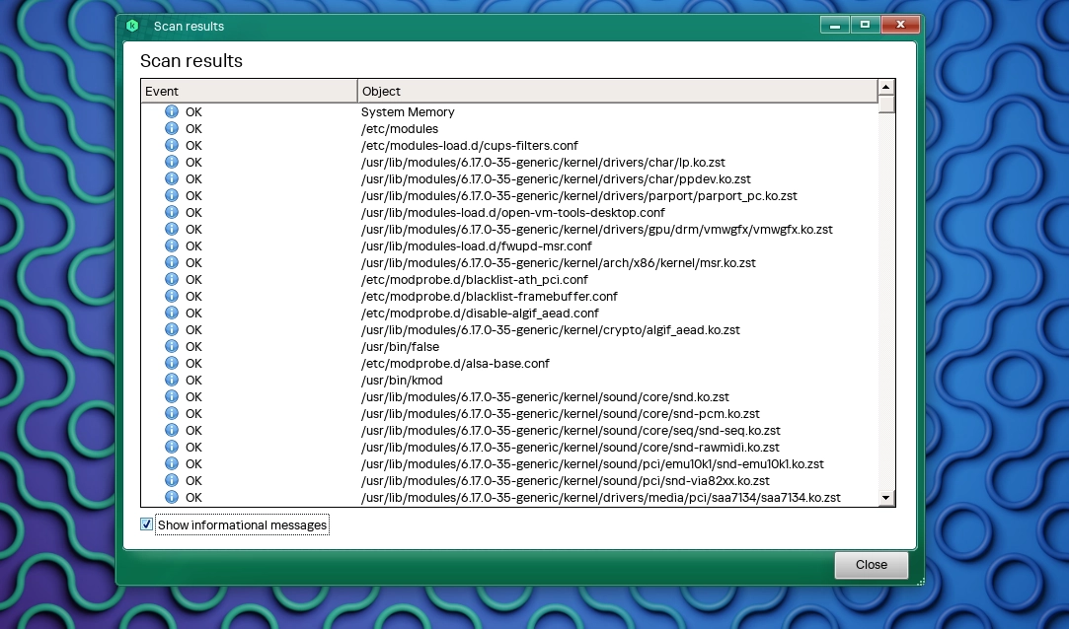Screen dimensions: 1069x629
Task: Click the info icon for disable-algif_aead.conf row
Action: (172, 314)
